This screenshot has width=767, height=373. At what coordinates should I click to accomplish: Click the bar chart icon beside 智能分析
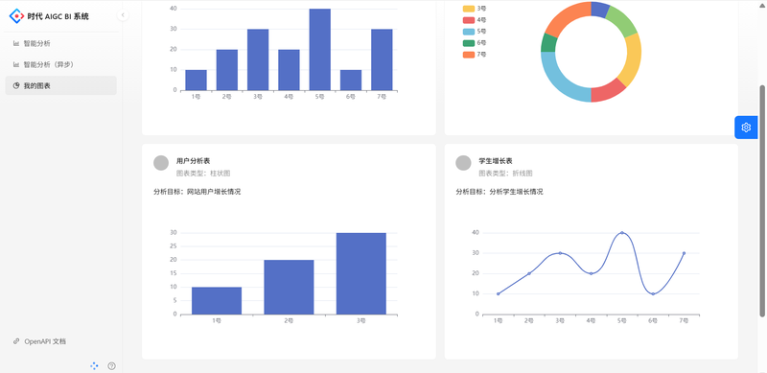coord(16,43)
